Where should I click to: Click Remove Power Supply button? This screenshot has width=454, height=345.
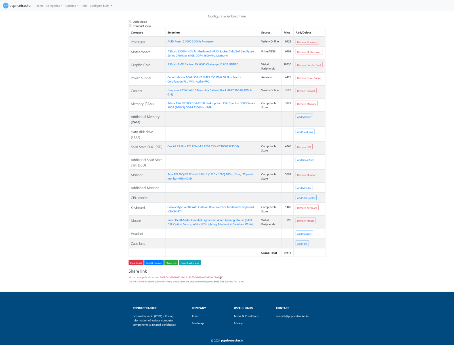pyautogui.click(x=309, y=78)
